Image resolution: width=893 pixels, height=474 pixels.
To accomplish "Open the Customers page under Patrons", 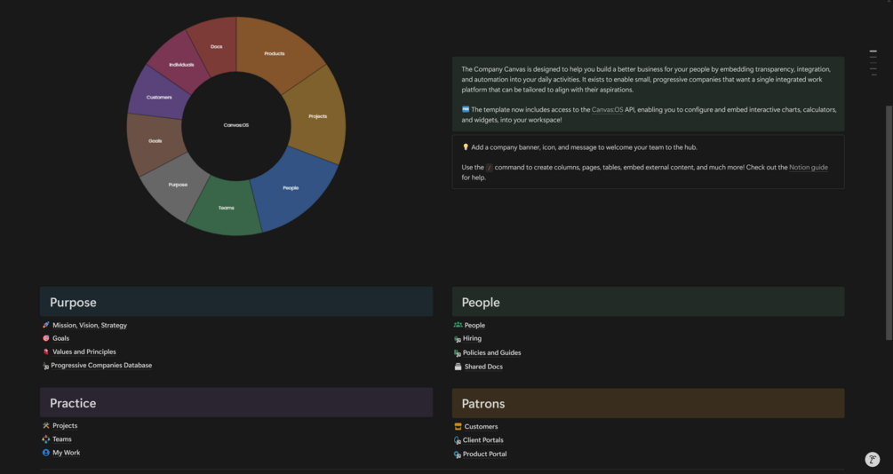I will pos(481,427).
